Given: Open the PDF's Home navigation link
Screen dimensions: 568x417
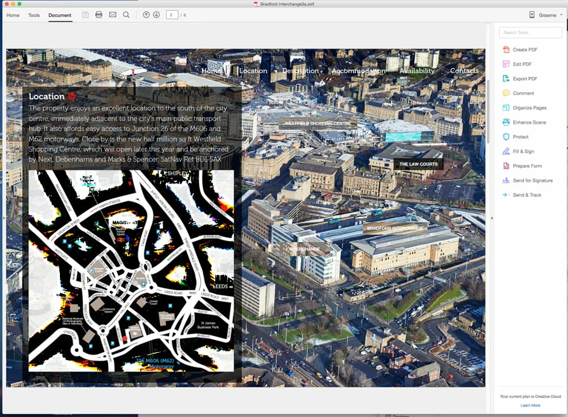Looking at the screenshot, I should click(x=211, y=71).
